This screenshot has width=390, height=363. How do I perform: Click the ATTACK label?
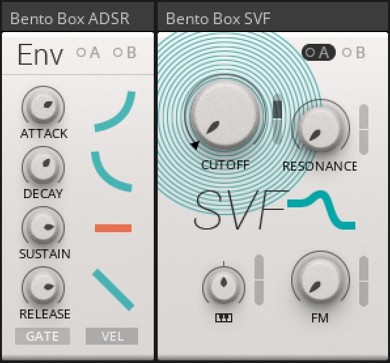click(x=44, y=133)
